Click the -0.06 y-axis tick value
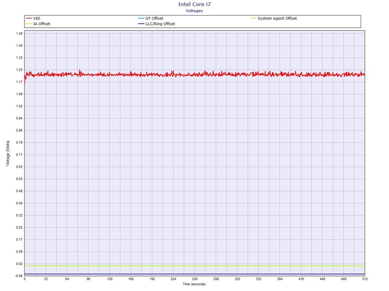This screenshot has width=389, height=291. pos(19,276)
